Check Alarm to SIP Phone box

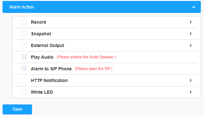point(24,68)
